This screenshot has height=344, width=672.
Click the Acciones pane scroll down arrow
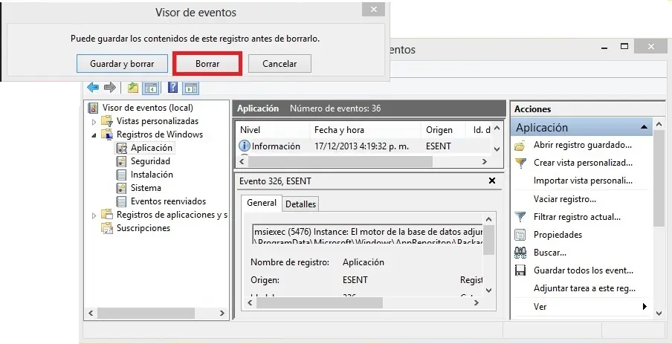659,314
